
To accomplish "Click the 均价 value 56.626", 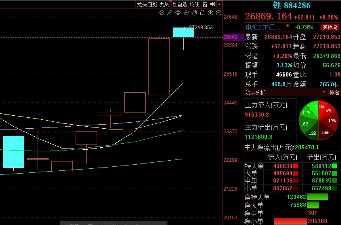I will click(x=332, y=65).
